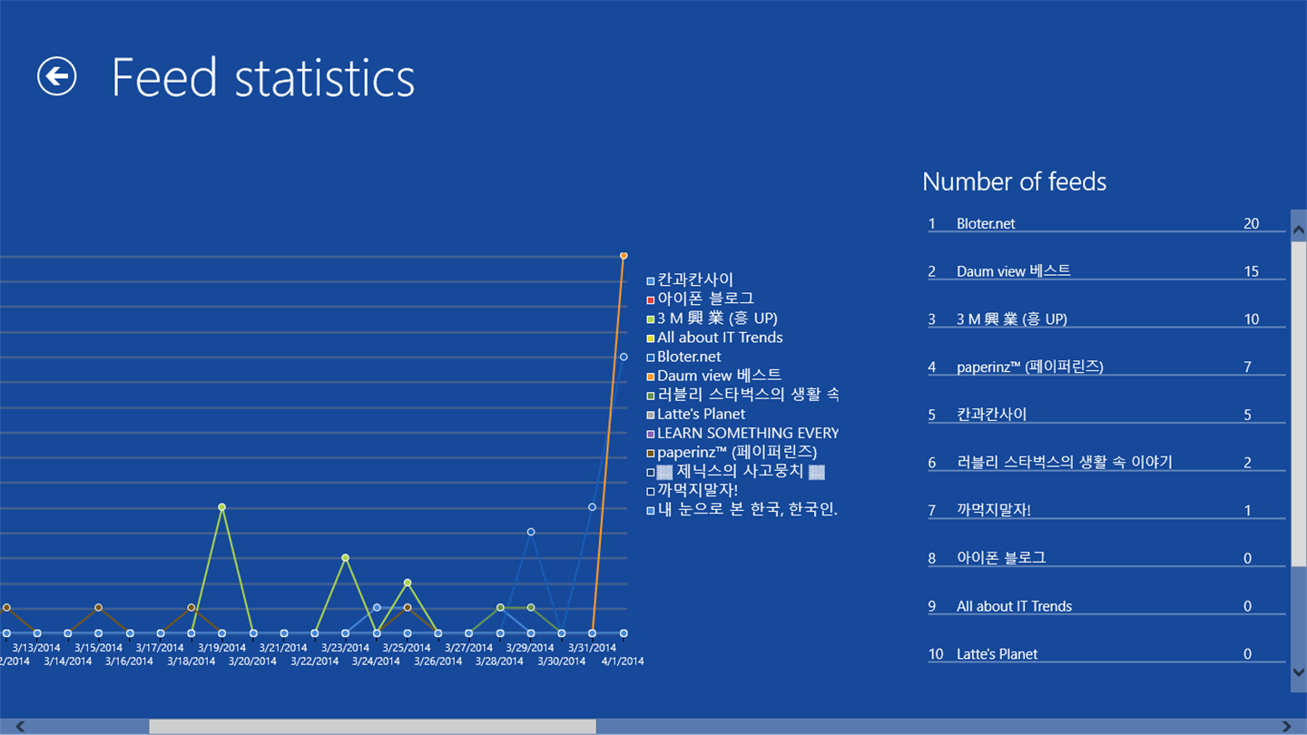Select Latte's Planet legend label
Screen dimensions: 1307x735
click(x=701, y=414)
